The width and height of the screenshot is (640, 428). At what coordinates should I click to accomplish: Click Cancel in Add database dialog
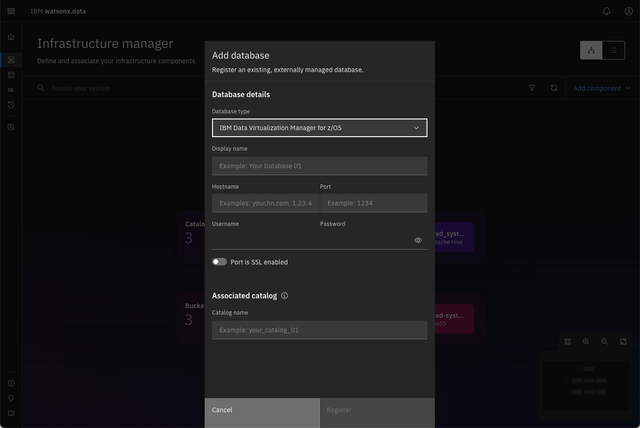pos(262,413)
